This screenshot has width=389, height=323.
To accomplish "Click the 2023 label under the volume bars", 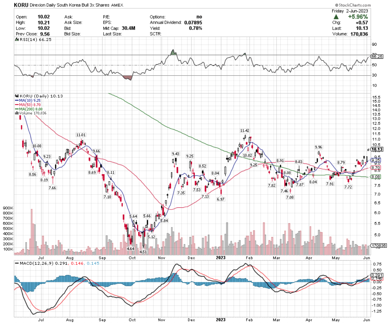I will [x=221, y=258].
